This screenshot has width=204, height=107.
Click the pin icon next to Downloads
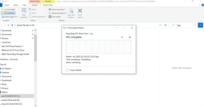click(x=33, y=31)
